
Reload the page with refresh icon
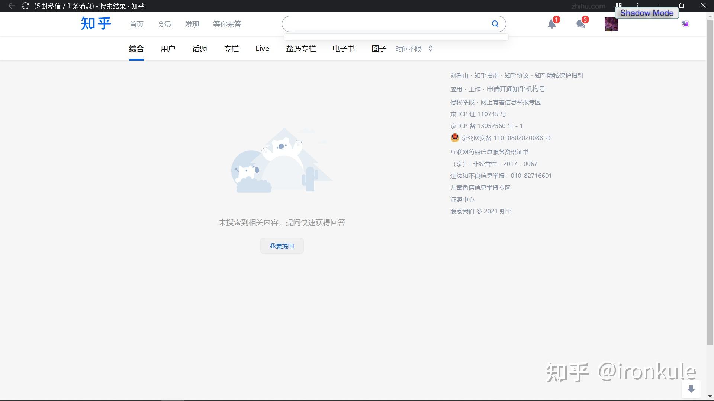click(25, 6)
